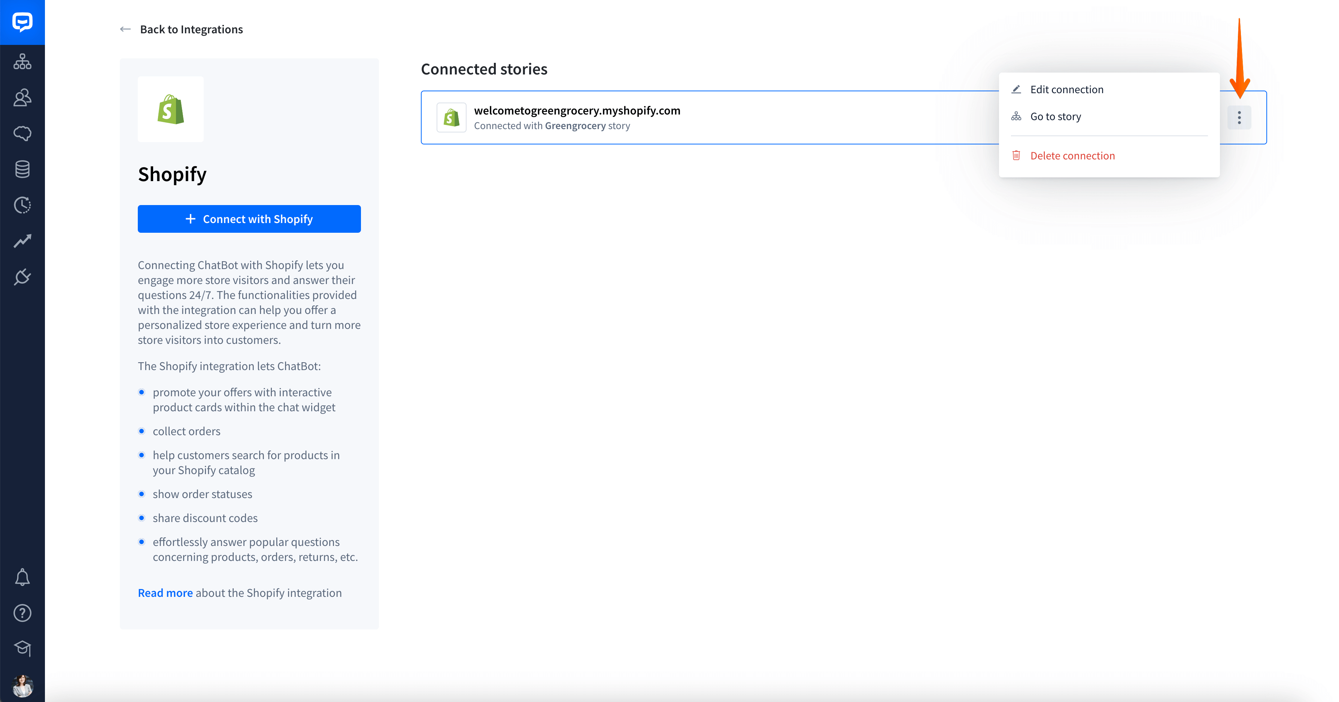The image size is (1339, 702).
Task: Open the Integrations plug icon in sidebar
Action: point(22,277)
